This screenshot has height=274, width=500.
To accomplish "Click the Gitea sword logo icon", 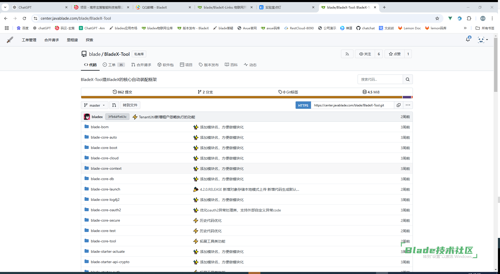I will 10,40.
